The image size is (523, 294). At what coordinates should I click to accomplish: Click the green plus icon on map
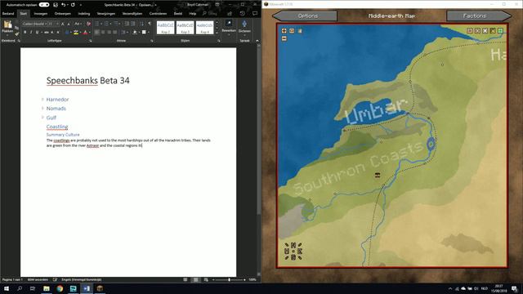click(x=500, y=31)
